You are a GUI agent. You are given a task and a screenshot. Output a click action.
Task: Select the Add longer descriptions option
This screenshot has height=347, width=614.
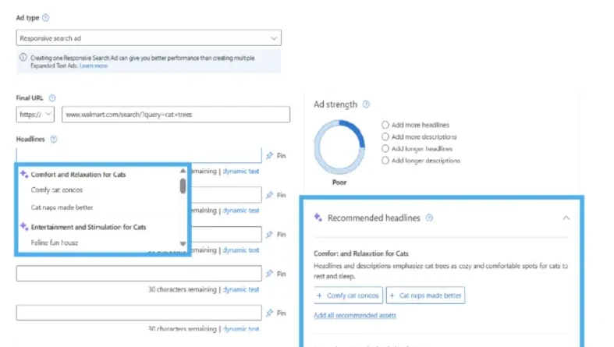tap(385, 161)
